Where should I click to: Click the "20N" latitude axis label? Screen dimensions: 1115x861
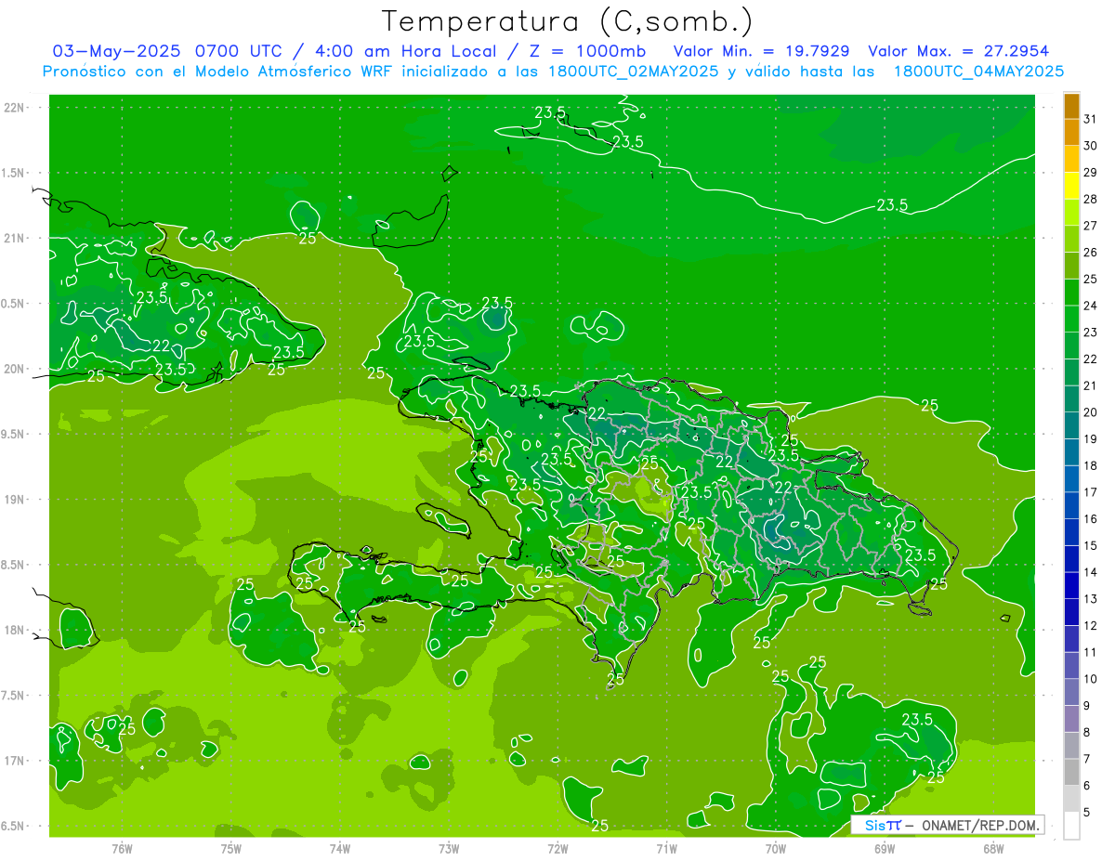click(x=14, y=369)
